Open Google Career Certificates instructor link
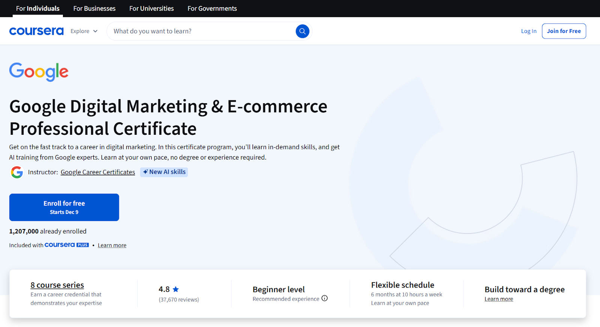This screenshot has width=600, height=327. click(x=98, y=172)
